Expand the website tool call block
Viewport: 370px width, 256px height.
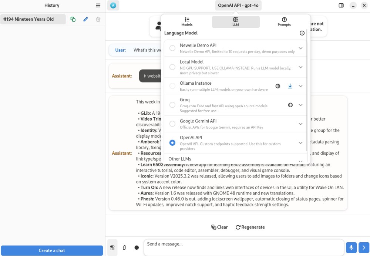[150, 76]
